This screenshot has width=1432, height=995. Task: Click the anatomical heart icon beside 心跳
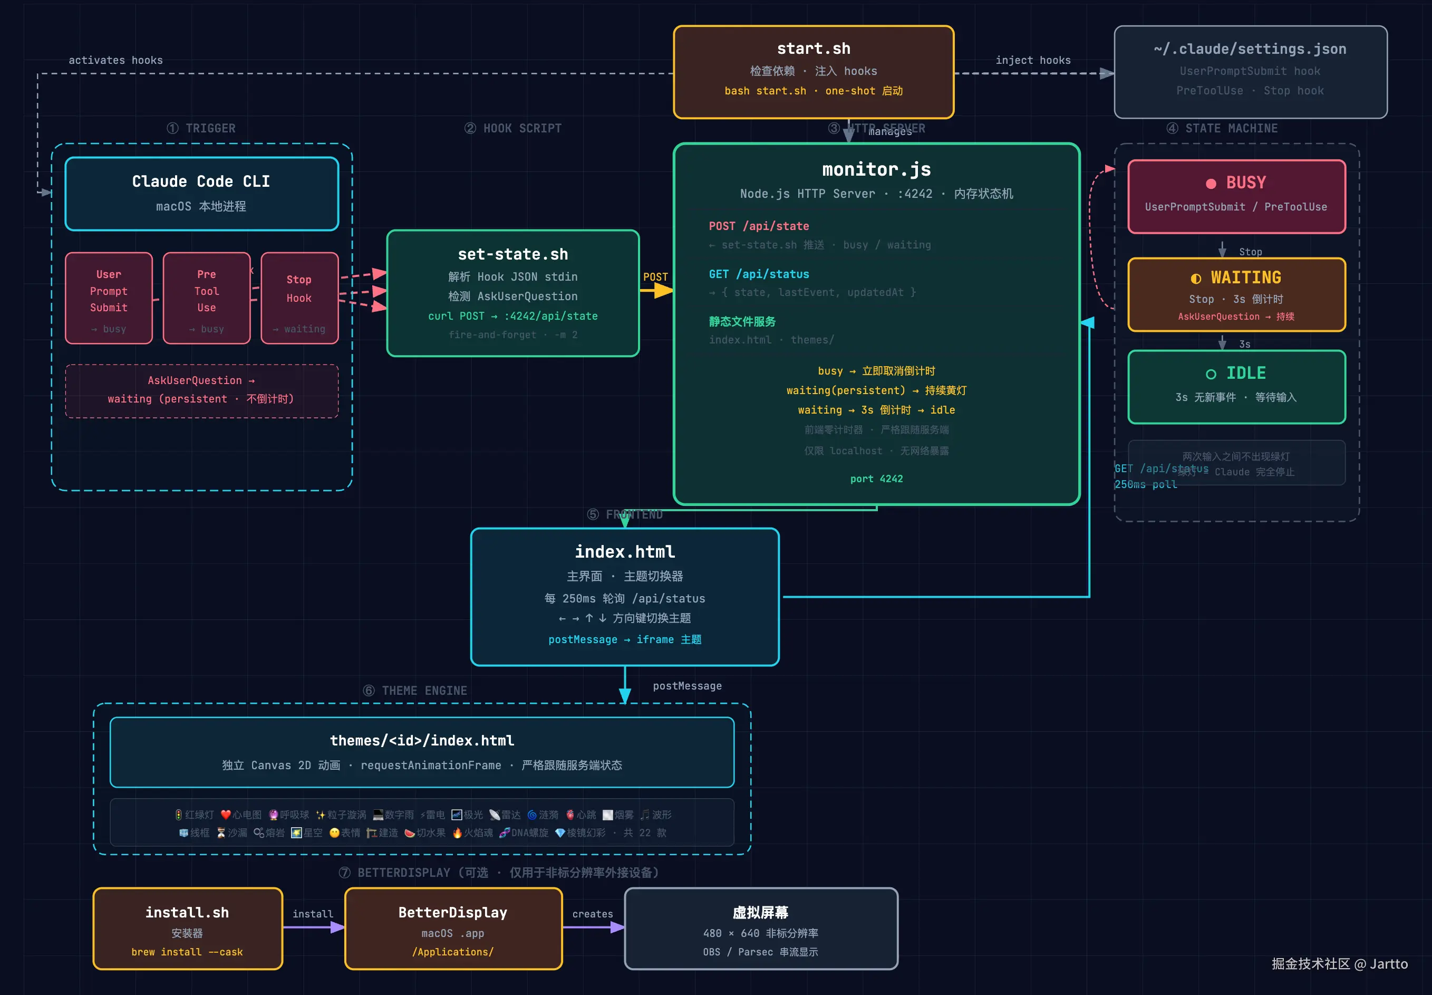(x=570, y=815)
